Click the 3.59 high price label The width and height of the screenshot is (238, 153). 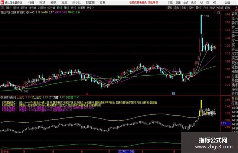(x=206, y=16)
